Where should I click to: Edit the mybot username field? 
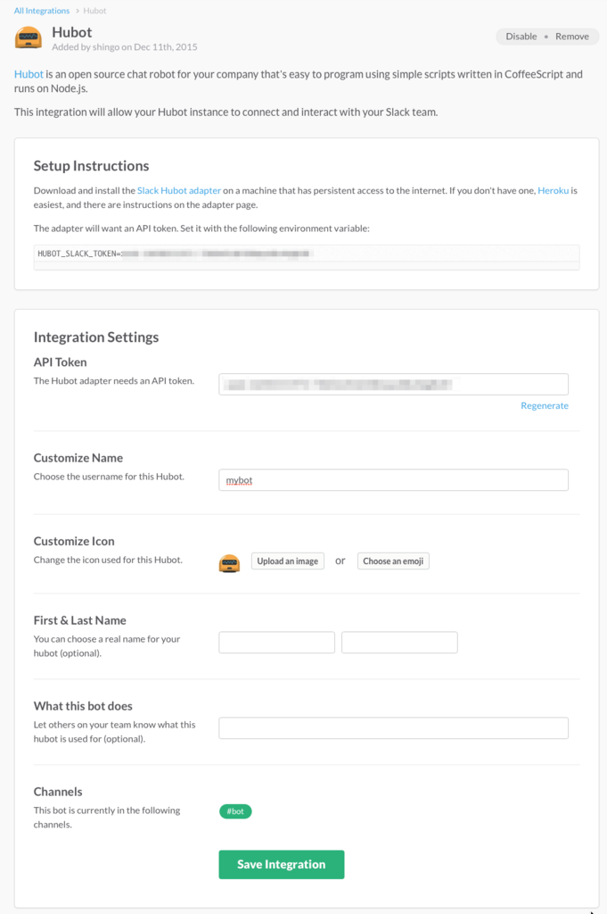(393, 479)
